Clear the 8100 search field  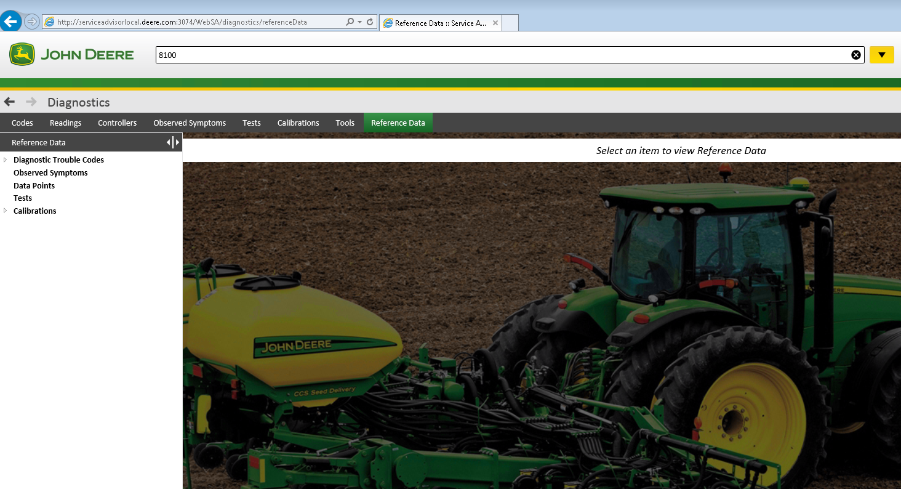[855, 55]
